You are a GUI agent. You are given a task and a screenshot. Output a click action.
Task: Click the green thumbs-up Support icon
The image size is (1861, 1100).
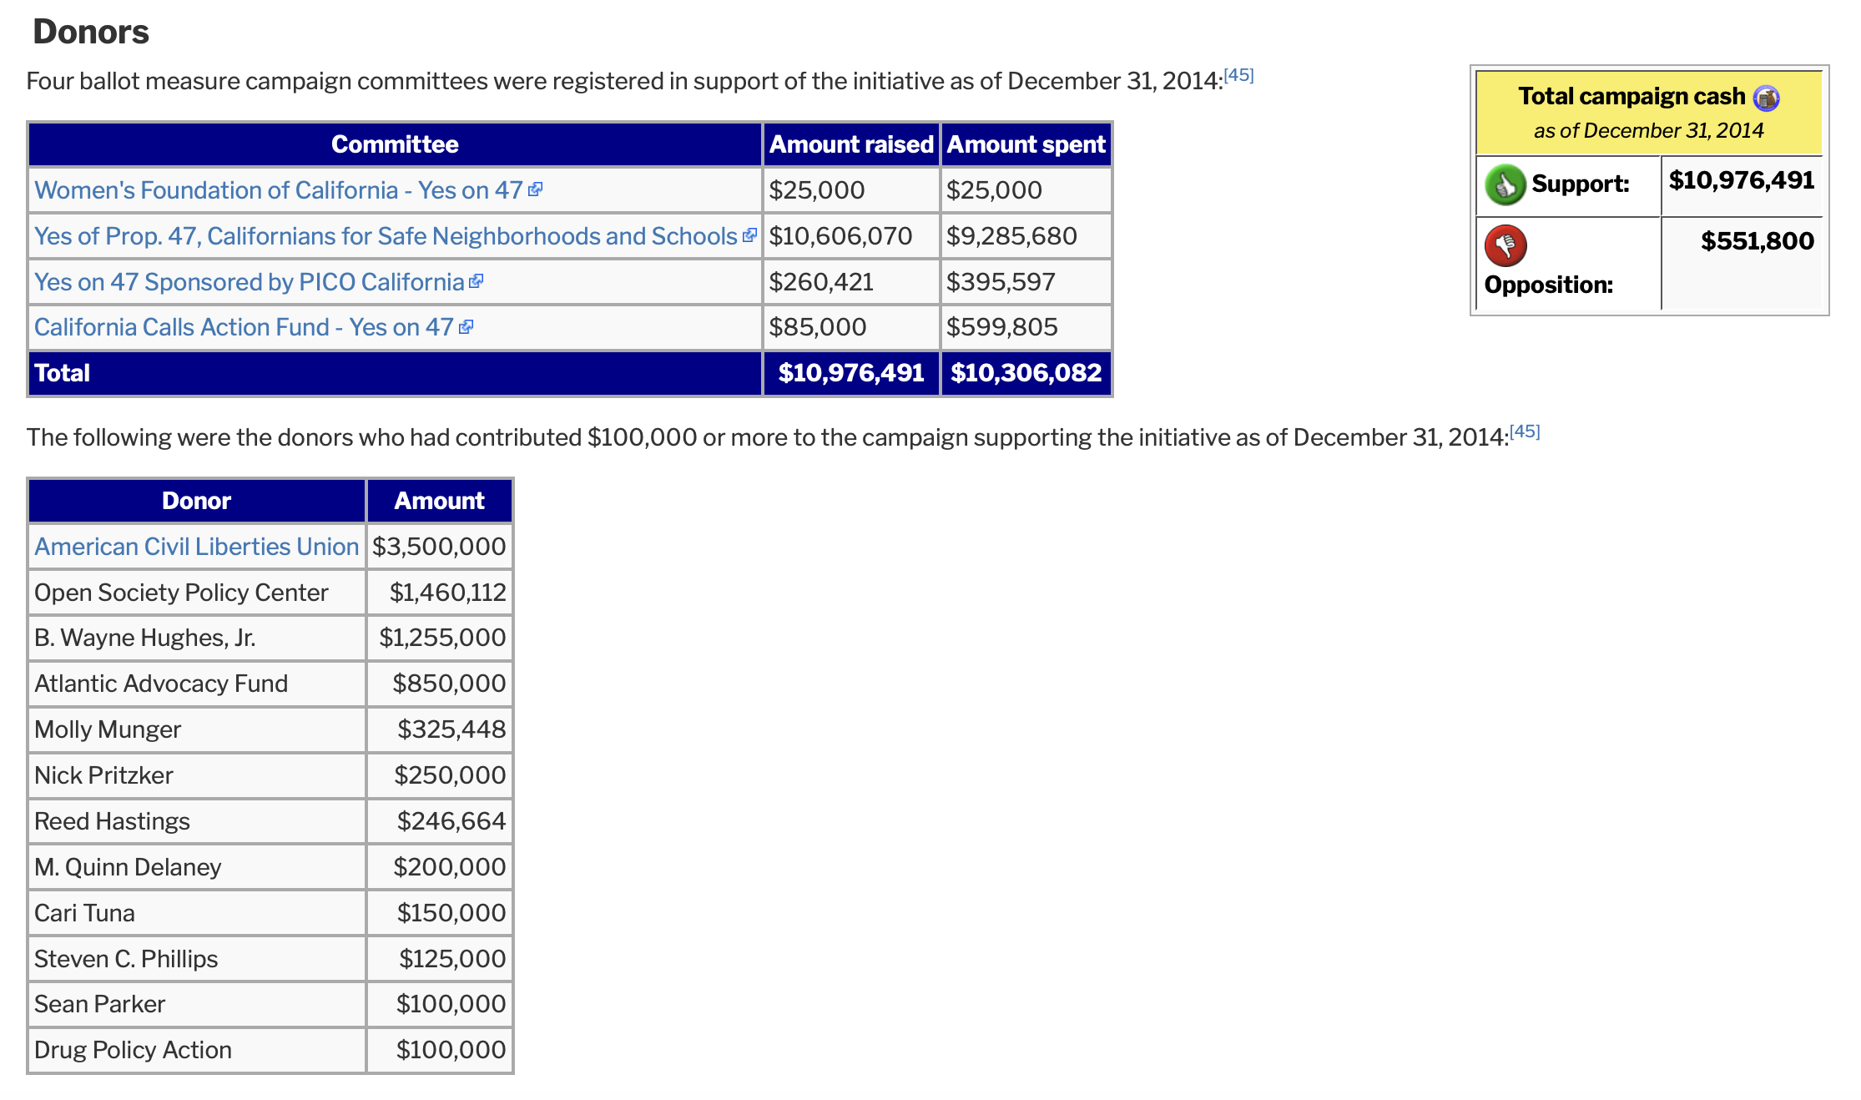1505,184
